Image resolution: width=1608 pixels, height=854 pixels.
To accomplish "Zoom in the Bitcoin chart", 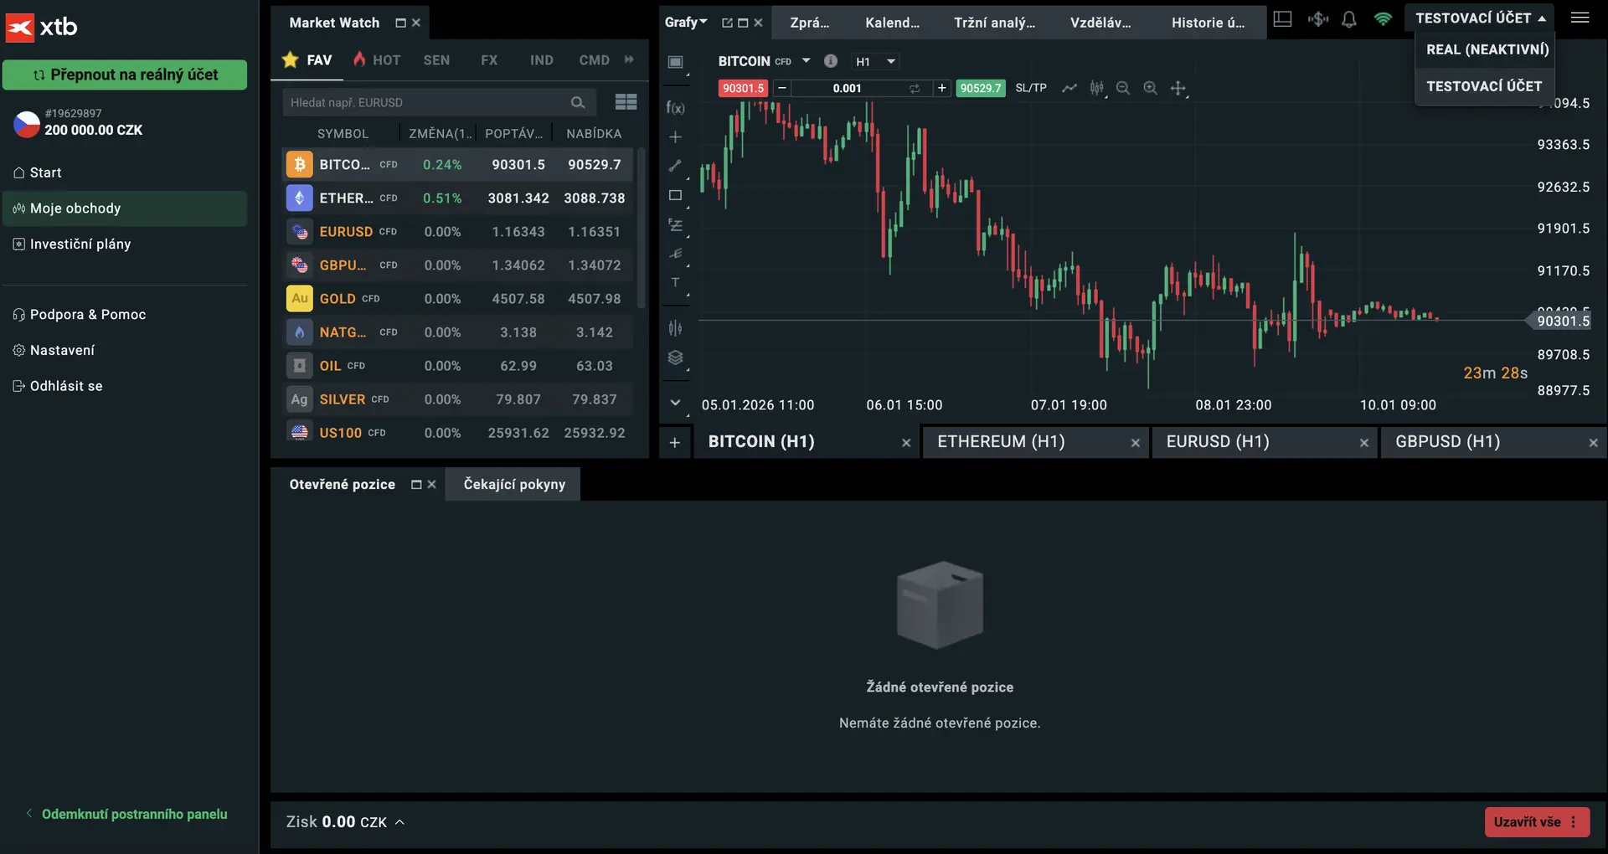I will (x=1151, y=88).
